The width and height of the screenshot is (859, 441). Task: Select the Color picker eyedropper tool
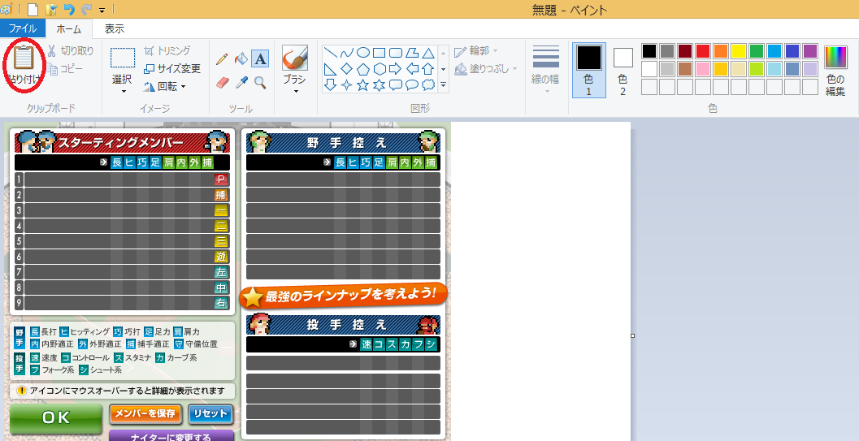[x=241, y=83]
